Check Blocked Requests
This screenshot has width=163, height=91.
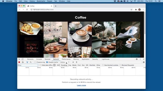120,65
